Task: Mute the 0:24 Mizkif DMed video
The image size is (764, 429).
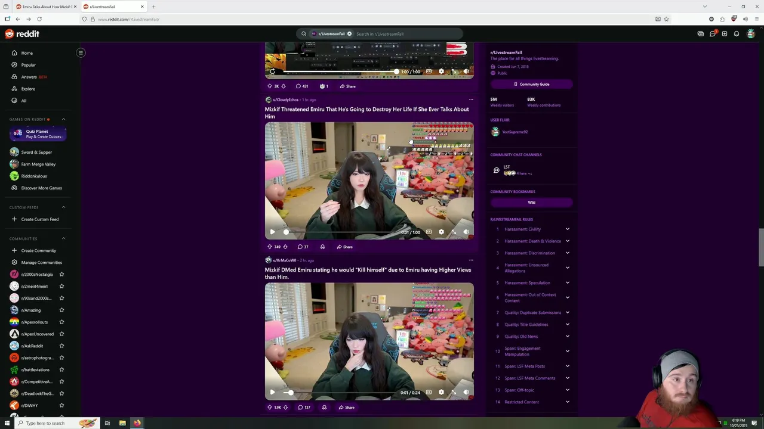Action: pyautogui.click(x=466, y=392)
